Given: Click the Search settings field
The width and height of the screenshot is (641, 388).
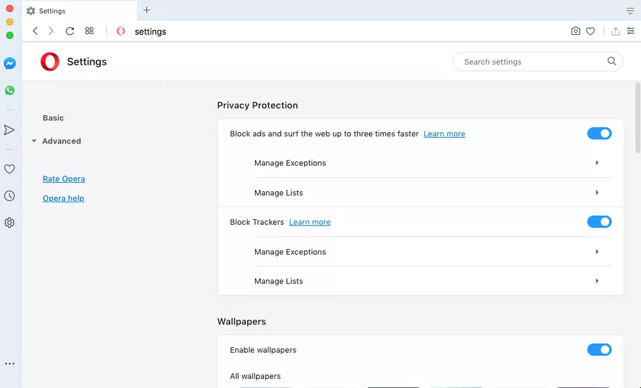Looking at the screenshot, I should coord(530,62).
